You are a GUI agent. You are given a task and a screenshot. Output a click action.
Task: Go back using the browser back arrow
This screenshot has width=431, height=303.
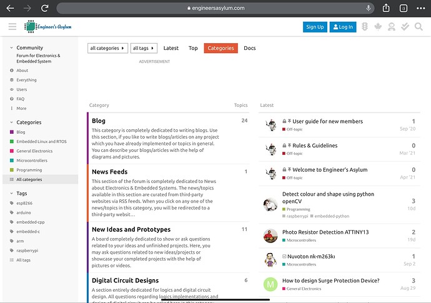[10, 8]
